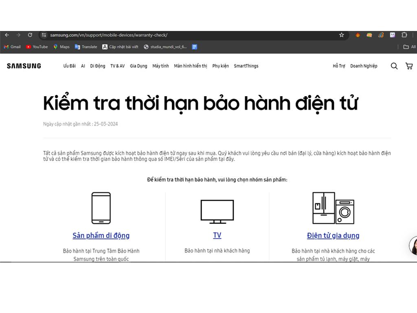Click the Sản phẩm di động link

point(101,236)
